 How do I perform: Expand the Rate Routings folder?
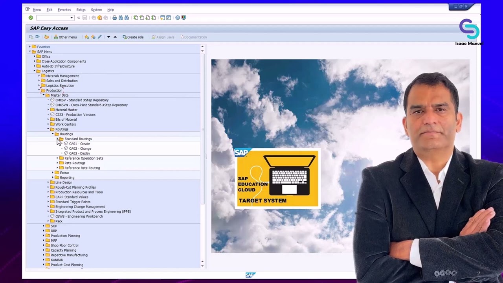[57, 163]
